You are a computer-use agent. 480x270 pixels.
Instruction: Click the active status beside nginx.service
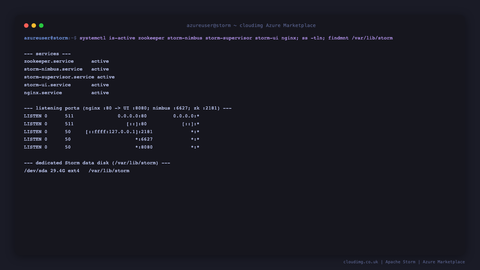tap(100, 93)
